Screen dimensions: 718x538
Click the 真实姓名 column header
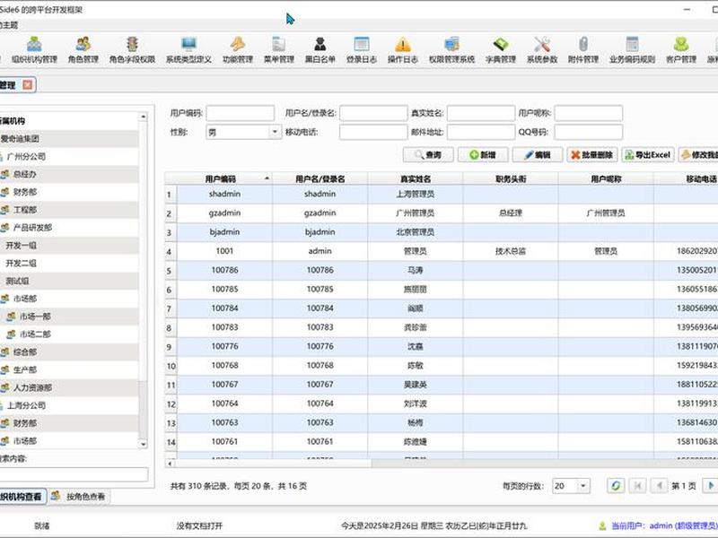pos(416,178)
